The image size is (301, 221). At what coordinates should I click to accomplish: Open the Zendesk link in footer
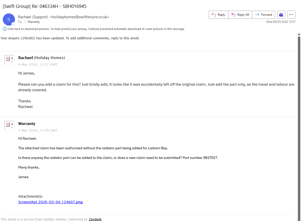pos(95,219)
